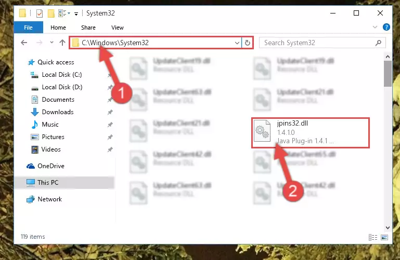Switch to Details view icon
The width and height of the screenshot is (400, 260).
(373, 237)
